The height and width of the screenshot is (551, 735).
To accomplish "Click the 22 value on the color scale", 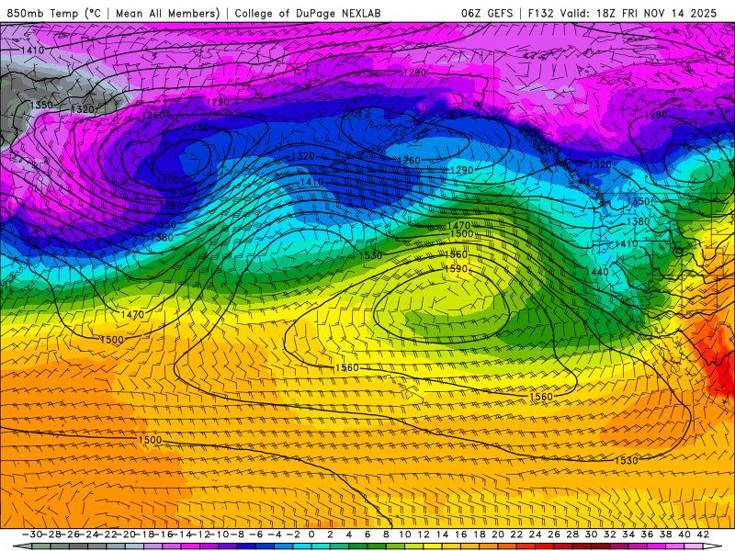I will (516, 534).
